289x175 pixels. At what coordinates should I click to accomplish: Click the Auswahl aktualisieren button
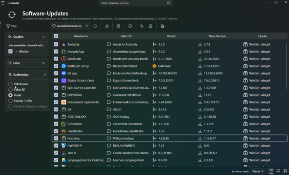[67, 26]
